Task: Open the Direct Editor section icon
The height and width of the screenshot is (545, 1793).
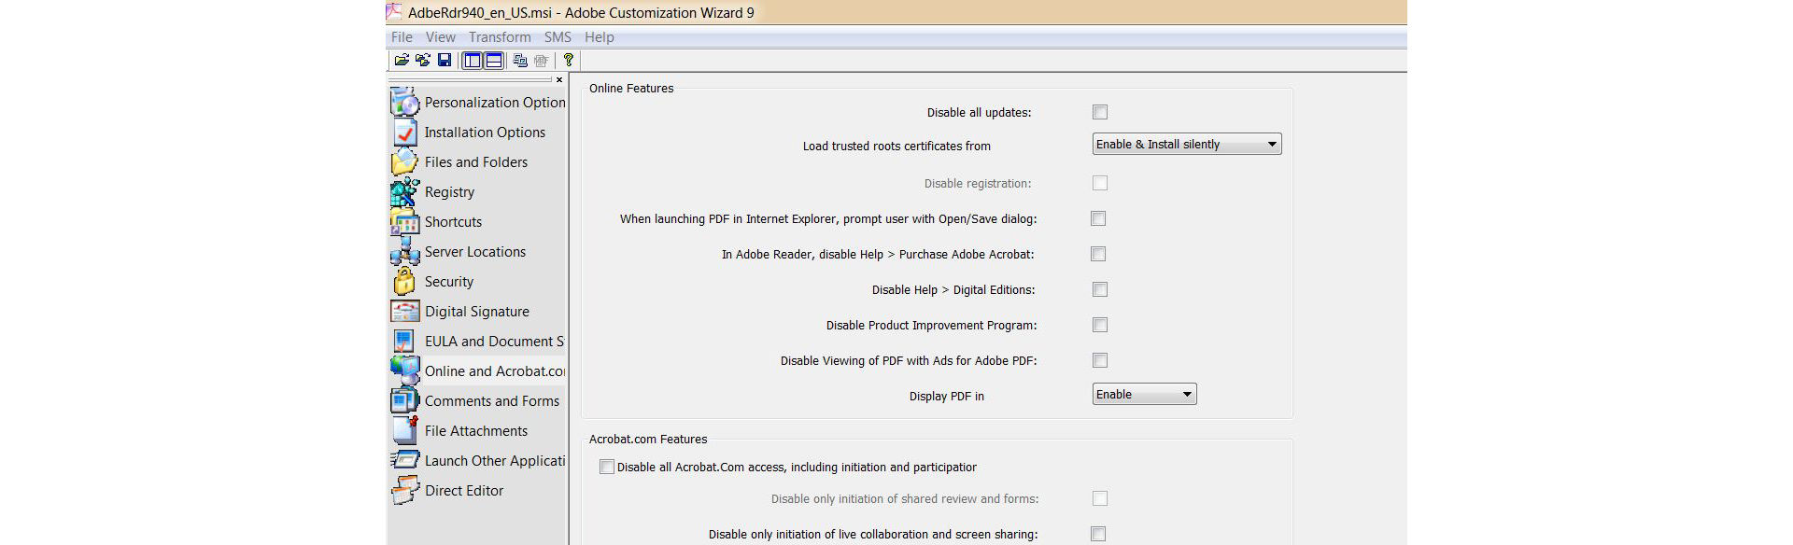Action: point(404,490)
